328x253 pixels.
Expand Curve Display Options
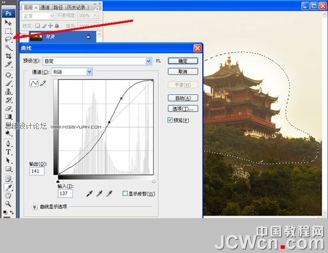pos(34,207)
